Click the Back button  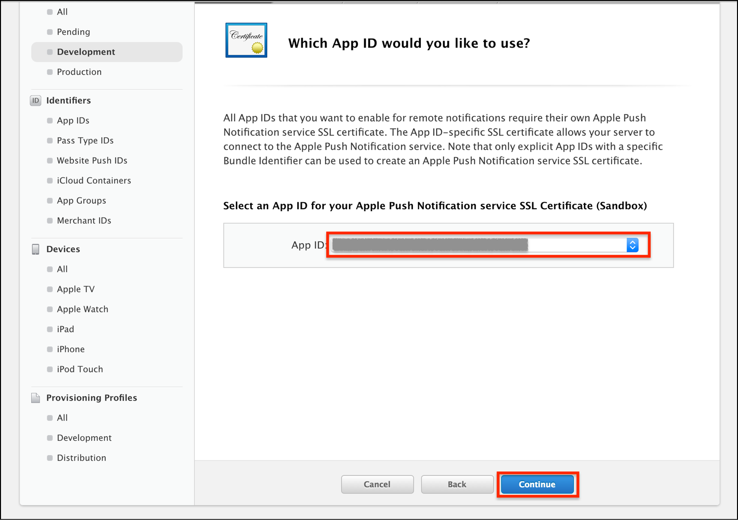pyautogui.click(x=456, y=484)
